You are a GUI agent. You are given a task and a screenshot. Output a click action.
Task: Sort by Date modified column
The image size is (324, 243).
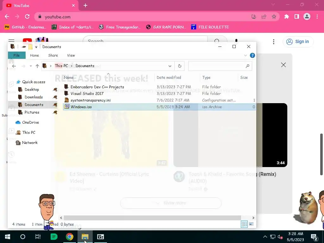click(177, 78)
